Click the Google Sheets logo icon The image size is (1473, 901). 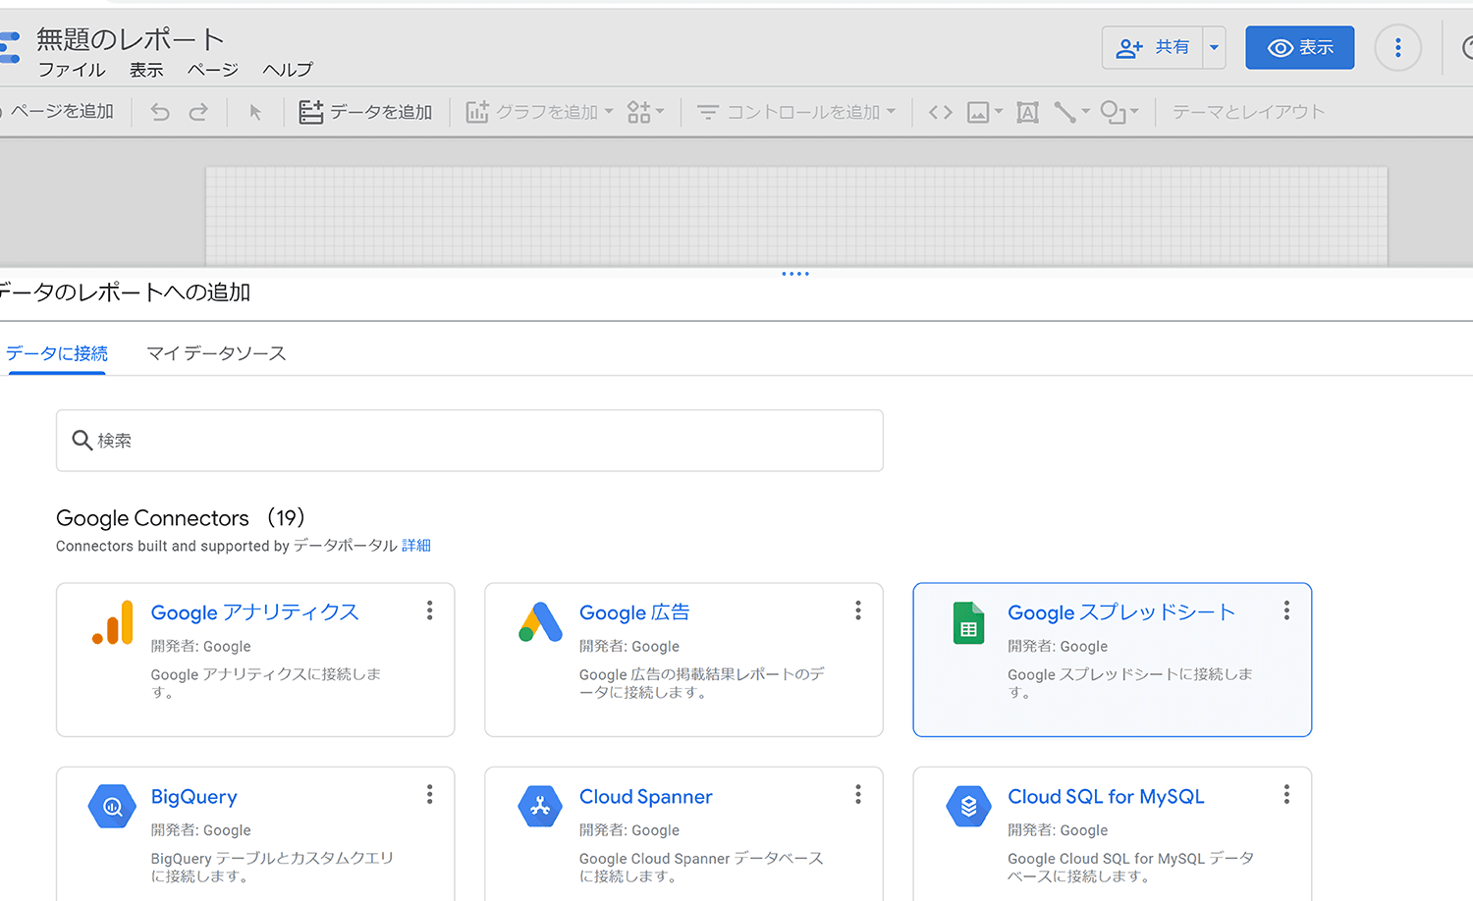(x=968, y=623)
